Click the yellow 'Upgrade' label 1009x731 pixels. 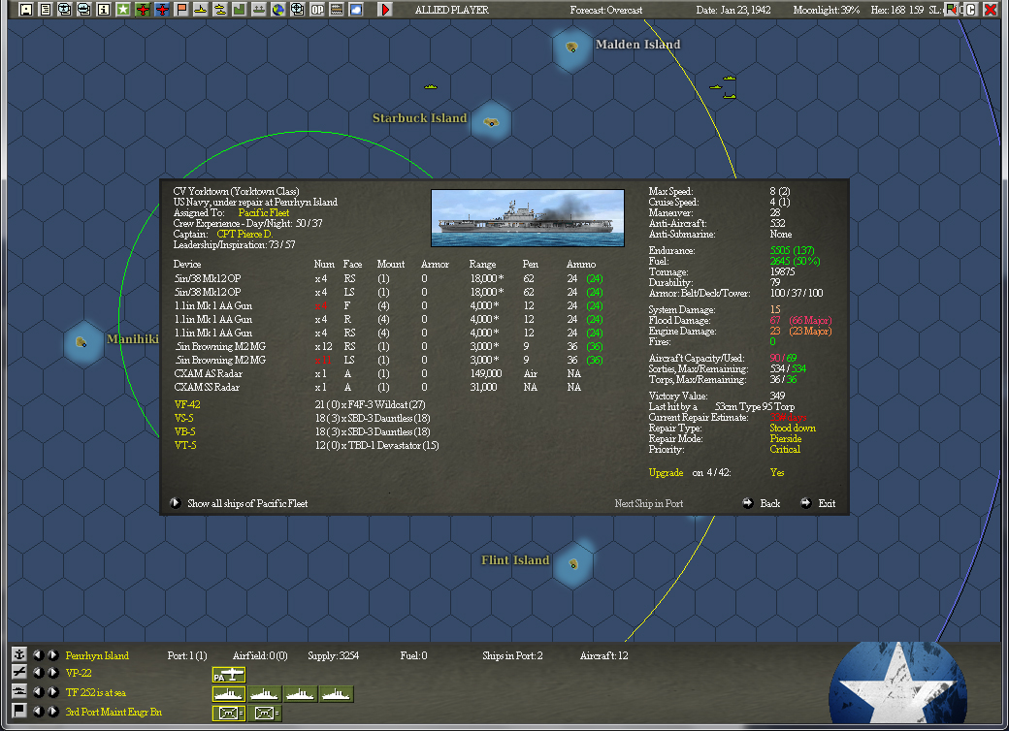click(666, 472)
